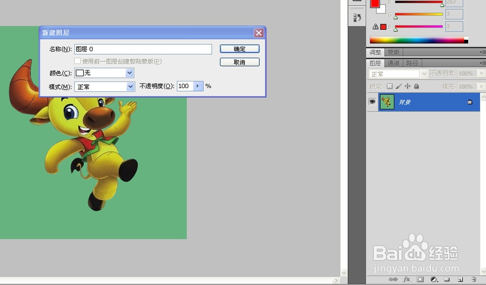Toggle lock position move icon
The height and width of the screenshot is (285, 486).
pos(408,86)
